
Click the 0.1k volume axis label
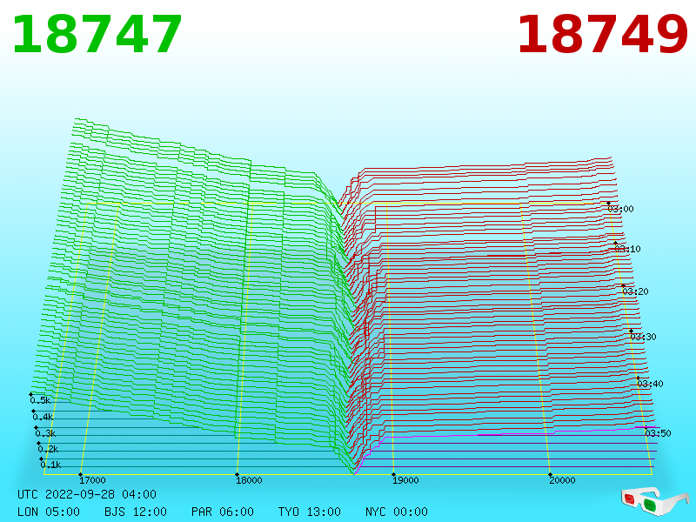[x=51, y=465]
